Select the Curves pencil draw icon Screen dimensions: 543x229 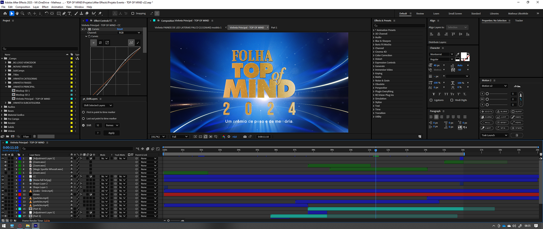(138, 43)
